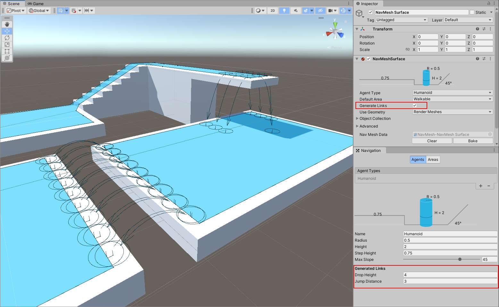Enable the Static checkbox
Image resolution: width=499 pixels, height=307 pixels.
point(472,12)
